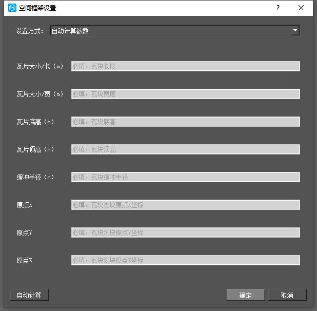317x311 pixels.
Task: Cancel with the 取消 button
Action: pyautogui.click(x=287, y=295)
